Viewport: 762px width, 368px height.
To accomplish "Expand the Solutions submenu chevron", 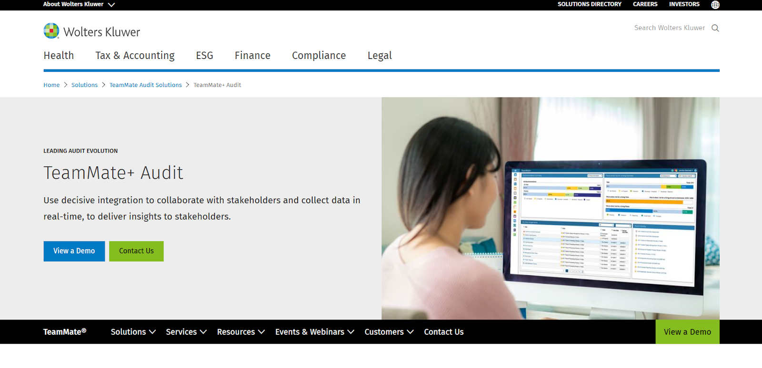I will point(152,332).
